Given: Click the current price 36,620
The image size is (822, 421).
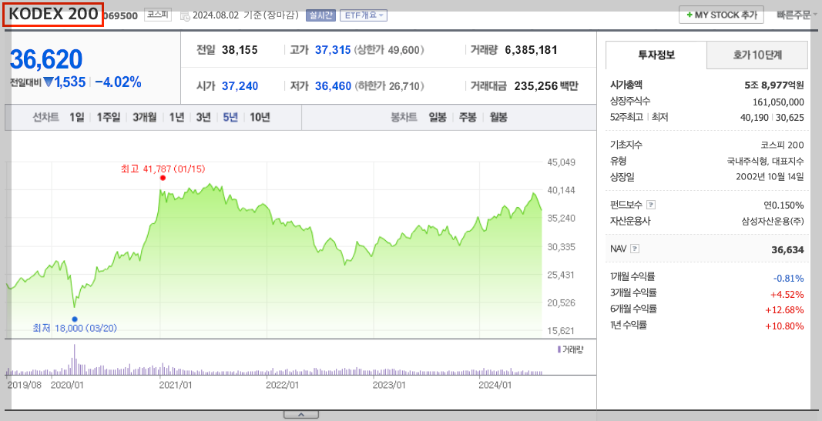Looking at the screenshot, I should (x=46, y=59).
